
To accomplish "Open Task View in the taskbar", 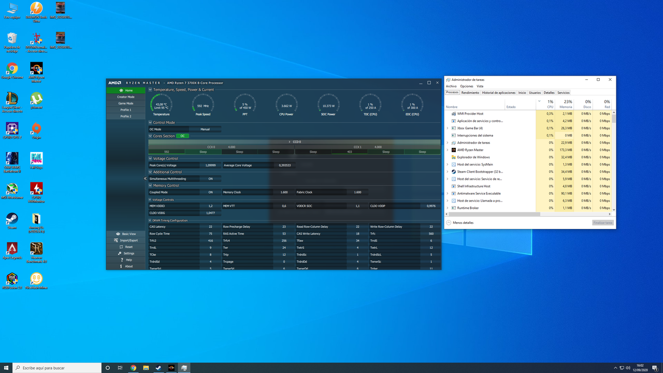I will point(120,368).
